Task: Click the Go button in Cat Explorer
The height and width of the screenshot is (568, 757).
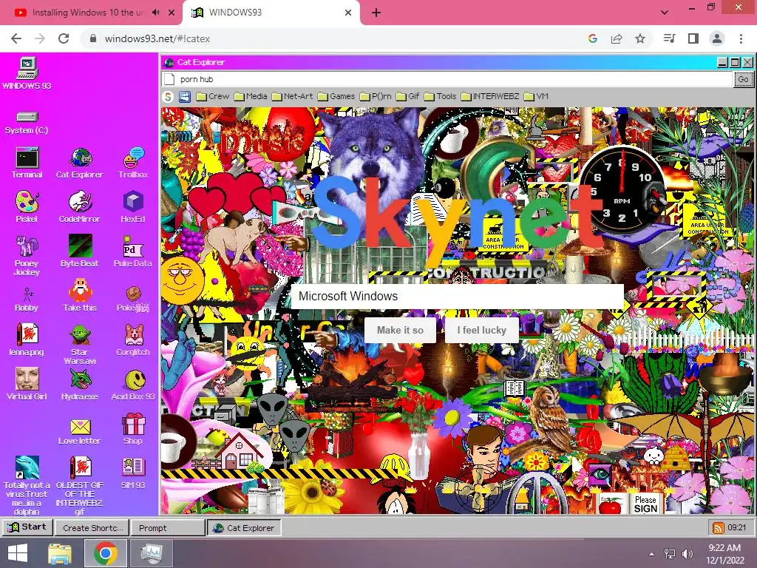Action: click(744, 79)
